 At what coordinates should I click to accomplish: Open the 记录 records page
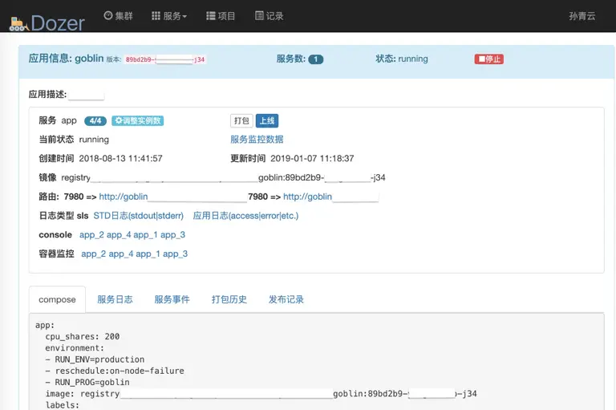(269, 16)
